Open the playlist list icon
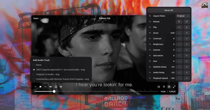This screenshot has height=110, width=210. 164,87
